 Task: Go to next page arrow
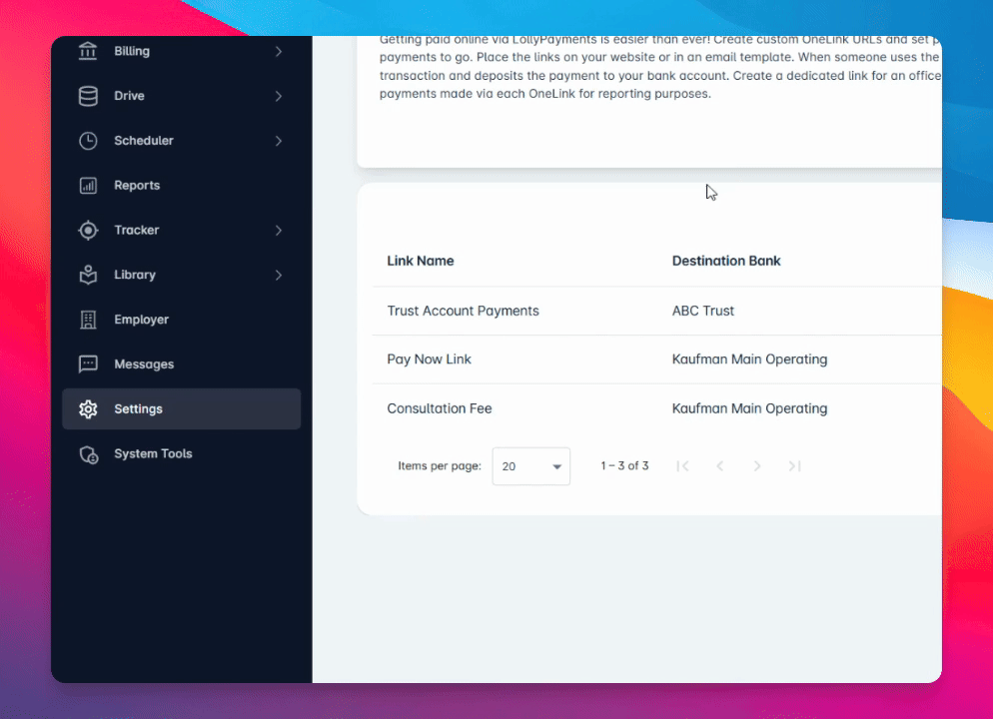[757, 465]
